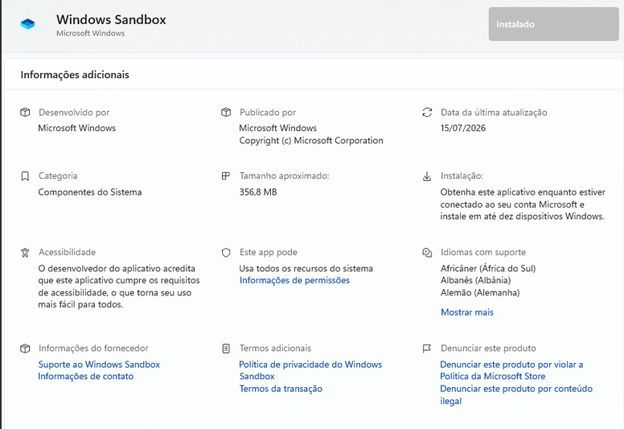
Task: Click the Desenvolvido por box icon
Action: [x=25, y=113]
